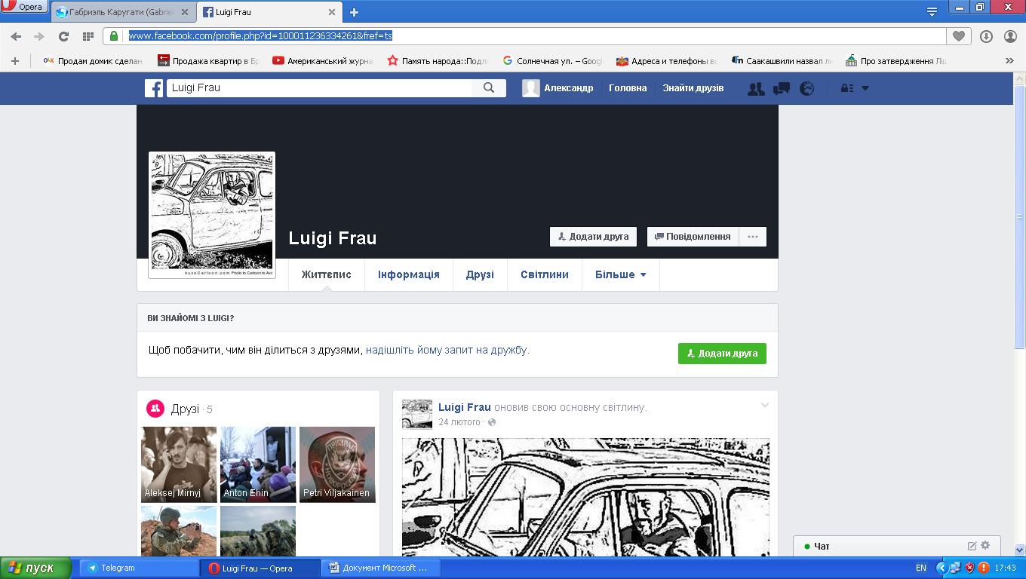This screenshot has height=579, width=1026.
Task: Open the Світлини tab
Action: 544,275
